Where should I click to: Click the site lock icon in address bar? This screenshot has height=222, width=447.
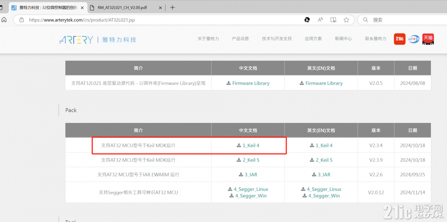(22, 20)
